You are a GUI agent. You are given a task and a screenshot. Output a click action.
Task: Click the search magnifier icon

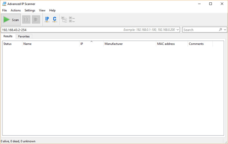pos(220,30)
